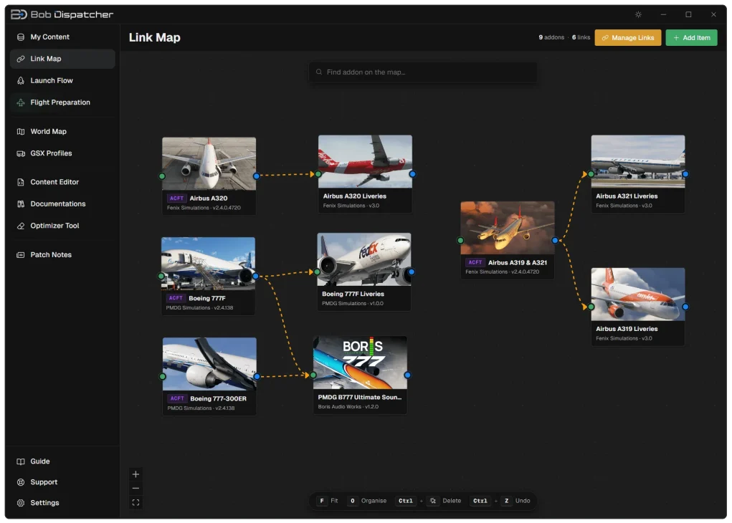
Task: Click the Manage Links button
Action: coord(628,38)
